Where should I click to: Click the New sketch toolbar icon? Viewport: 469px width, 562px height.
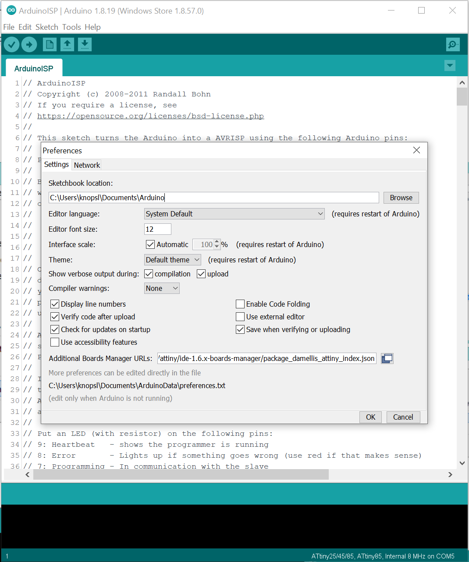pos(50,44)
